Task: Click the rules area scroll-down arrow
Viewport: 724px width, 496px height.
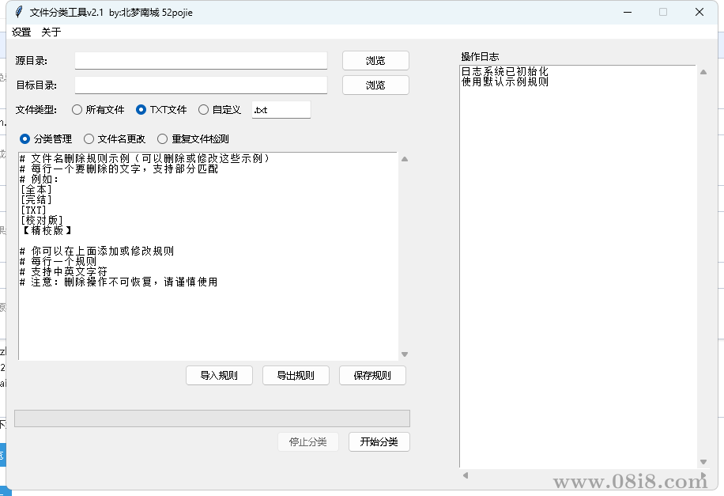Action: (x=404, y=354)
